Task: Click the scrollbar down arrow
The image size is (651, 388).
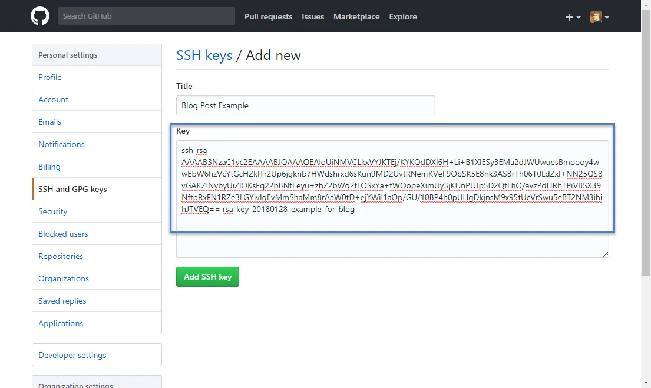Action: coord(646,383)
